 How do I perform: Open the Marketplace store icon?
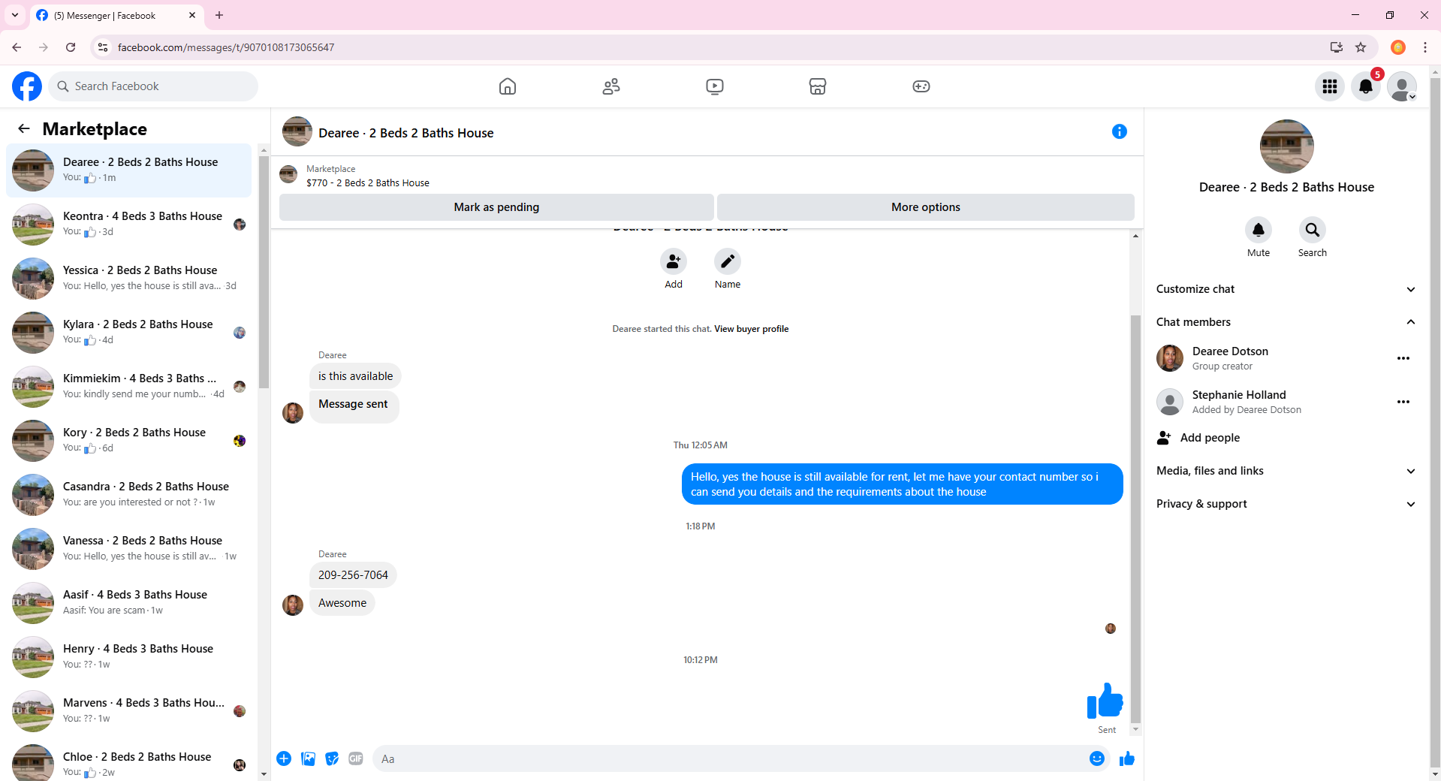(x=818, y=86)
